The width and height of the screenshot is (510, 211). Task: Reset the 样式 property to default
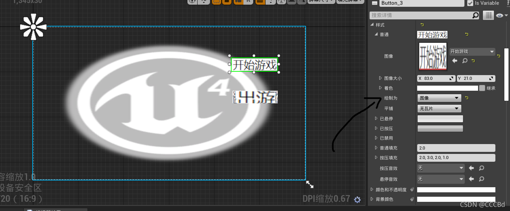coord(422,25)
